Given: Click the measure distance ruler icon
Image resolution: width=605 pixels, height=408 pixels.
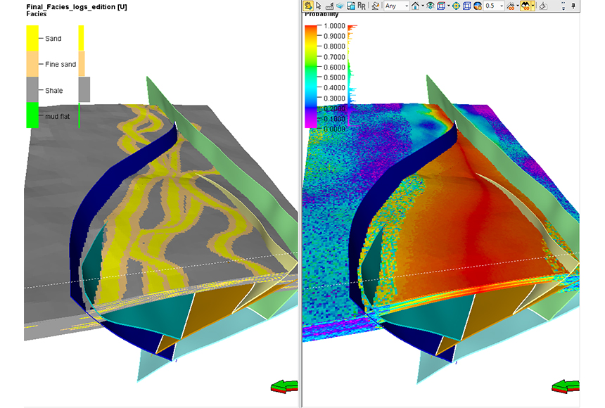Looking at the screenshot, I should click(329, 6).
